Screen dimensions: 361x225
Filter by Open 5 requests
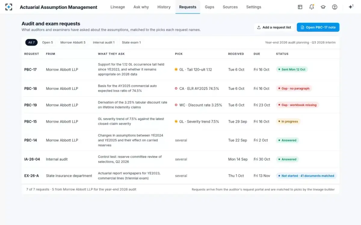coord(48,42)
